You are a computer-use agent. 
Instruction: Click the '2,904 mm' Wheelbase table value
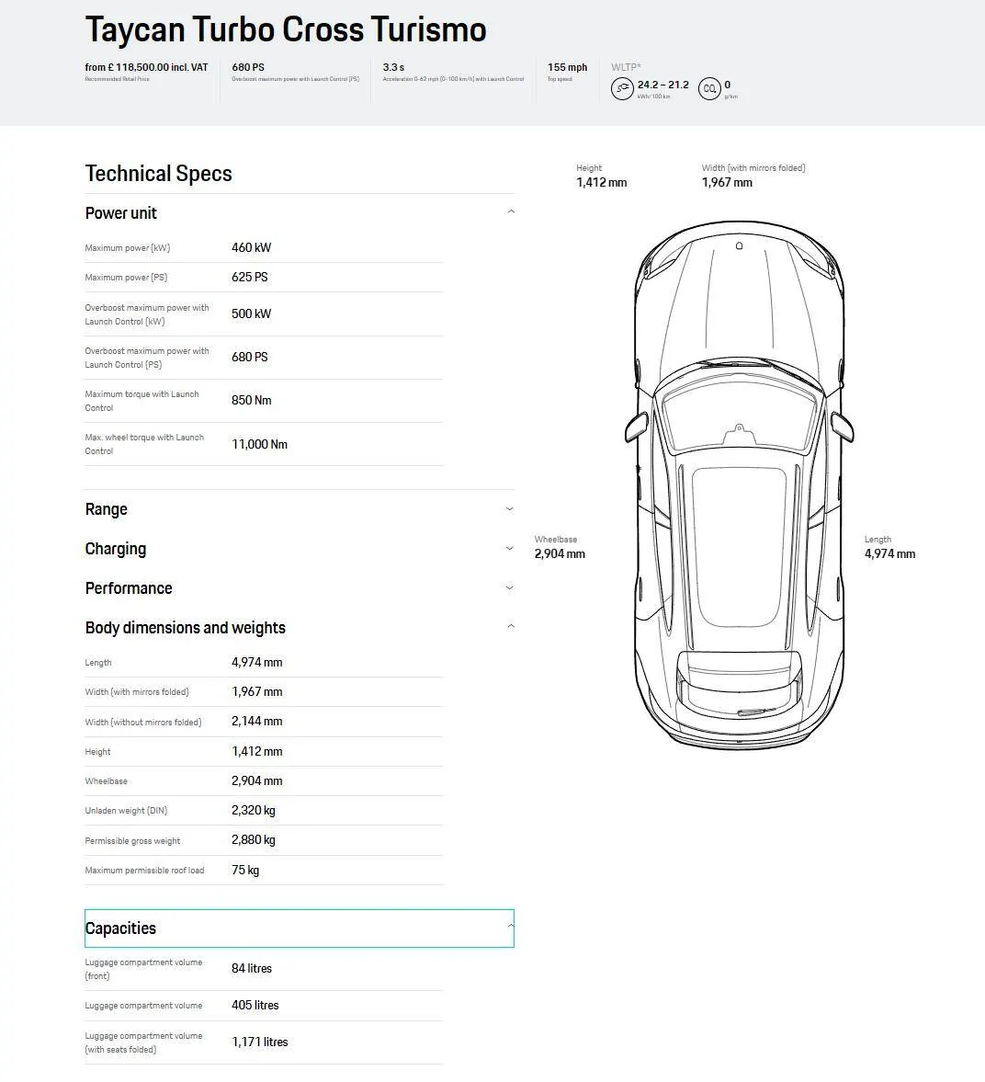click(x=256, y=780)
